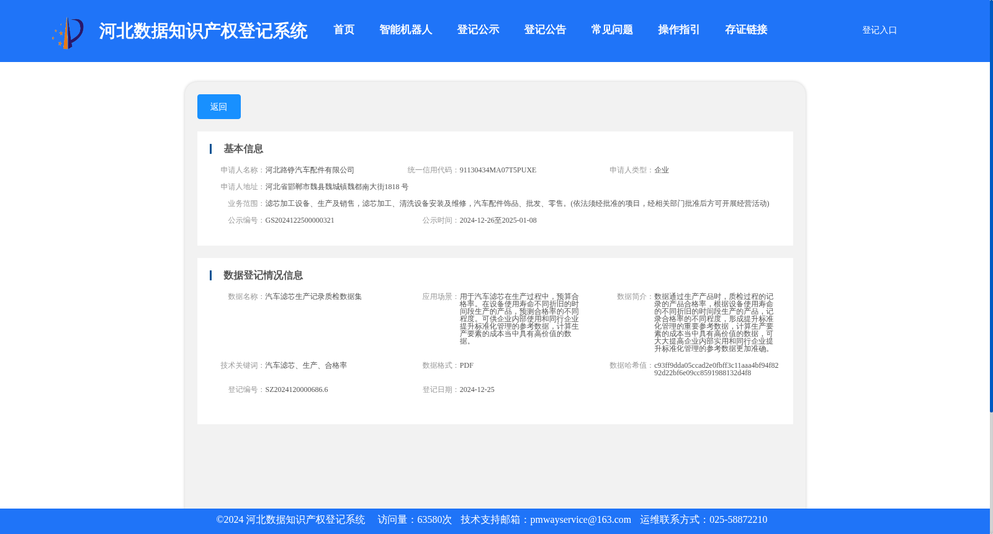Image resolution: width=993 pixels, height=534 pixels.
Task: Select data name 汽车滤芯生产记录质检数据集
Action: click(x=313, y=296)
